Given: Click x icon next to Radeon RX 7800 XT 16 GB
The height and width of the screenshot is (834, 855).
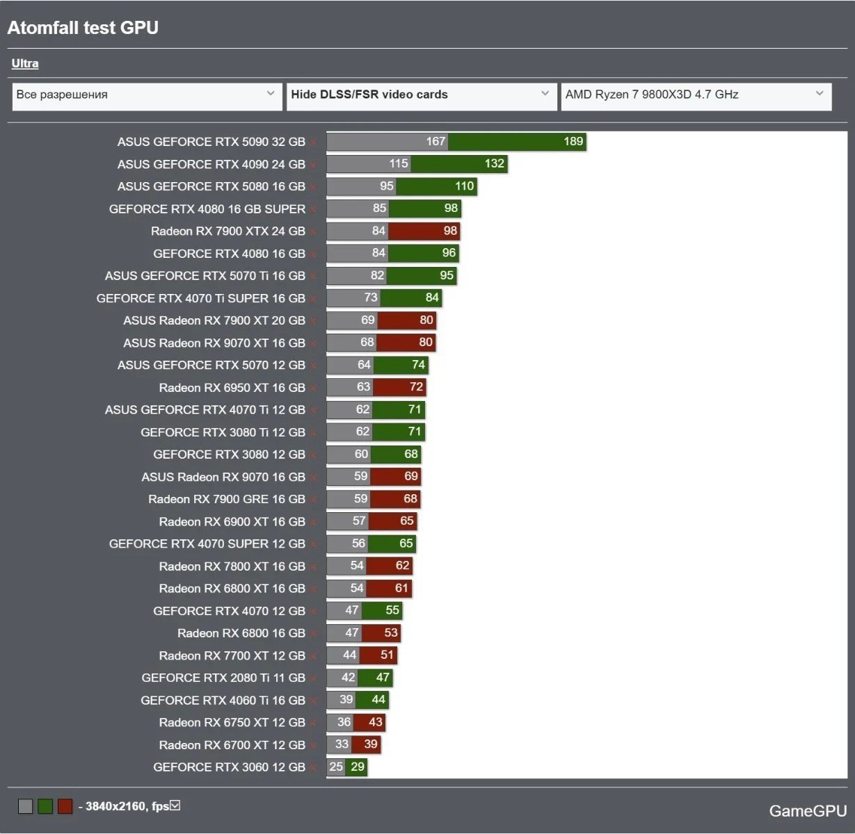Looking at the screenshot, I should [x=314, y=567].
